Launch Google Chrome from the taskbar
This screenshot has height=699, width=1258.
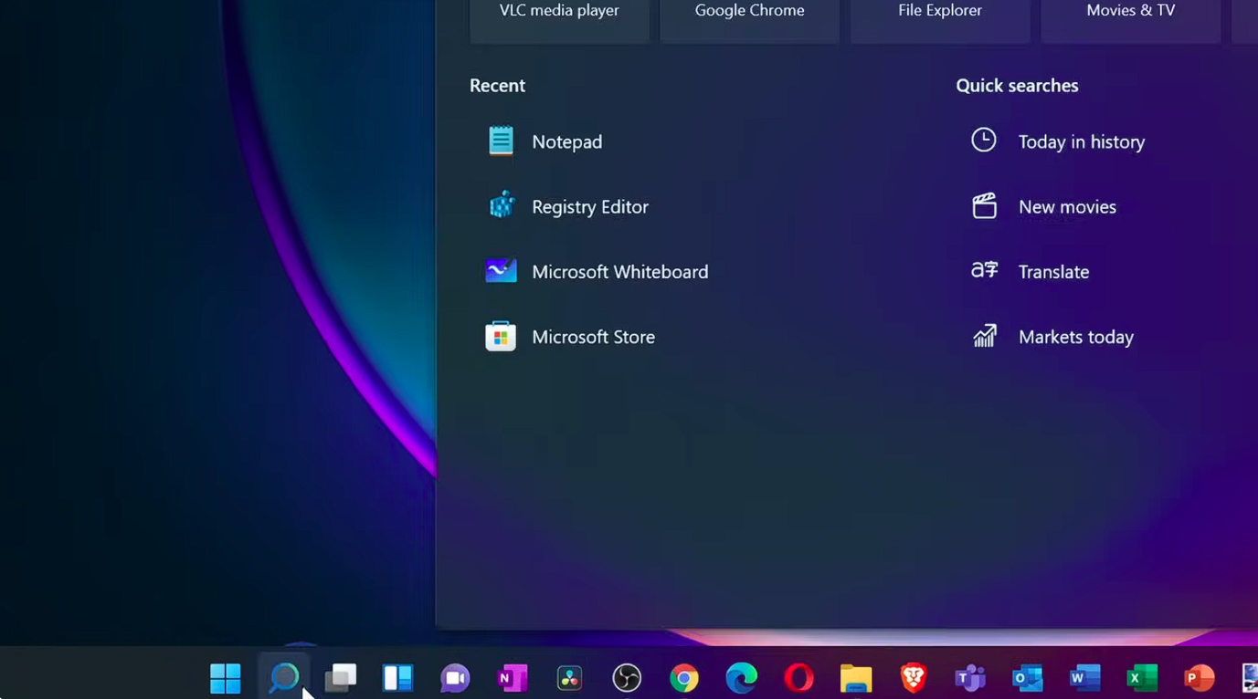[684, 678]
